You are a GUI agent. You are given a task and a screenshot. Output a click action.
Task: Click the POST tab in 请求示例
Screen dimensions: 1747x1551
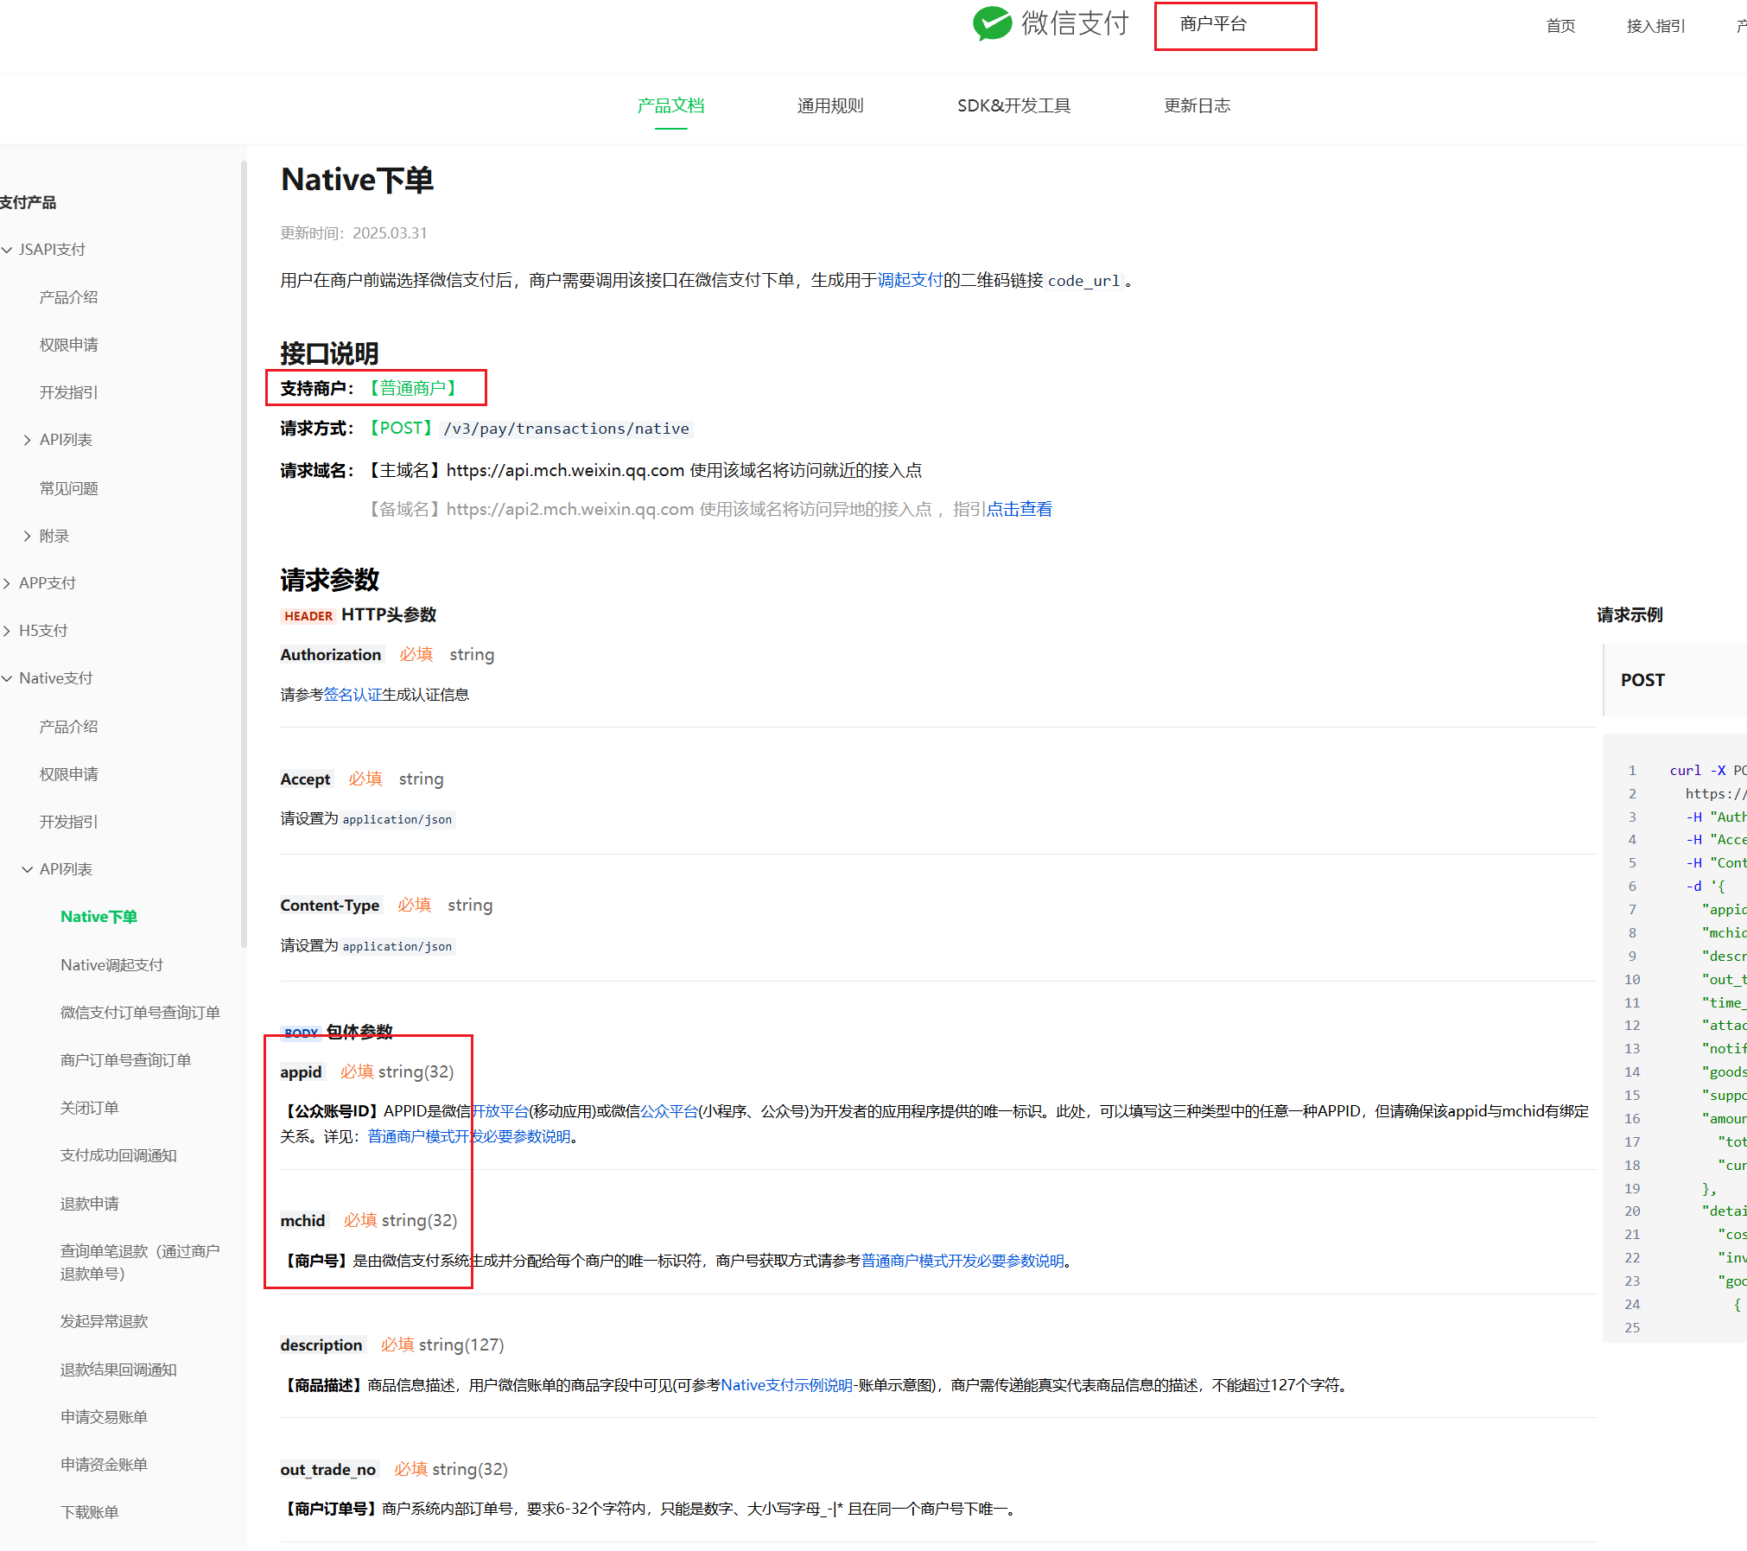(x=1642, y=680)
